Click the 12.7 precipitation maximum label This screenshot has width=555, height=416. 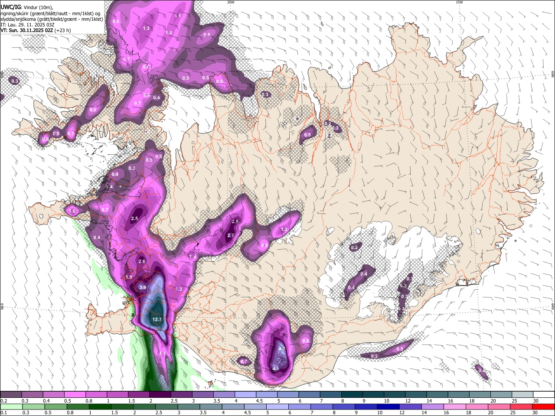157,319
